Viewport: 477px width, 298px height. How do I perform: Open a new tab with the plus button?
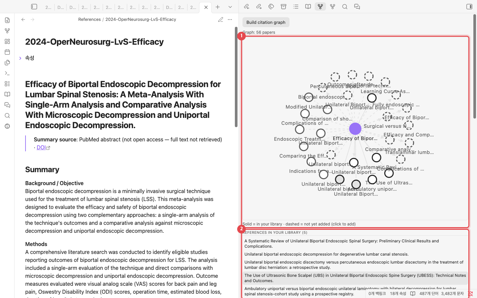point(218,7)
